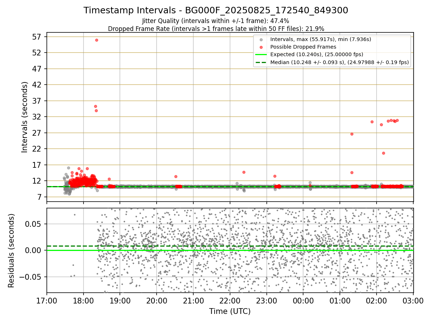Select the 'Jitter Quality' 47.4% subtitle line
This screenshot has width=432, height=324.
pos(216,21)
